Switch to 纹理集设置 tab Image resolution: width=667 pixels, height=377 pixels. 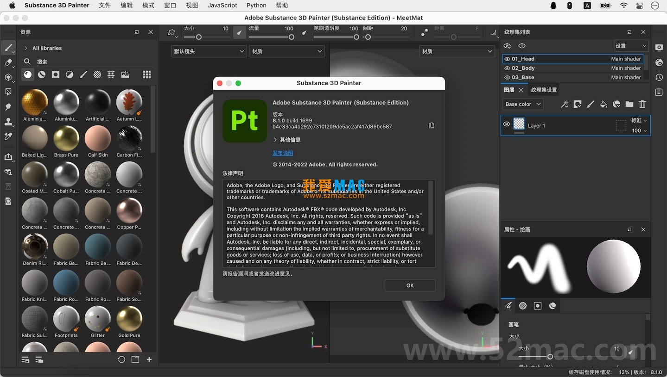(x=544, y=90)
